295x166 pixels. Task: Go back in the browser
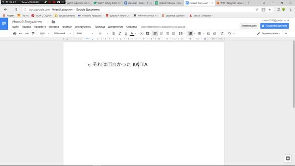[x=6, y=9]
